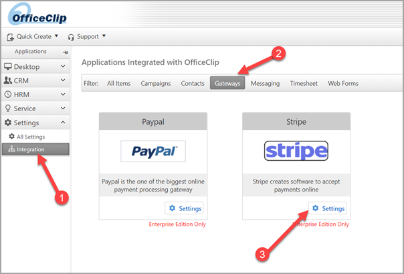This screenshot has height=274, width=404.
Task: Click the Paypal description text
Action: [153, 186]
